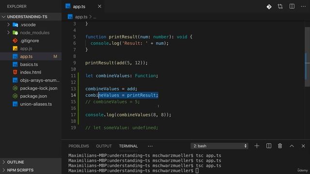Open index.html in the explorer
Screen dimensions: 310x174
coord(31,72)
